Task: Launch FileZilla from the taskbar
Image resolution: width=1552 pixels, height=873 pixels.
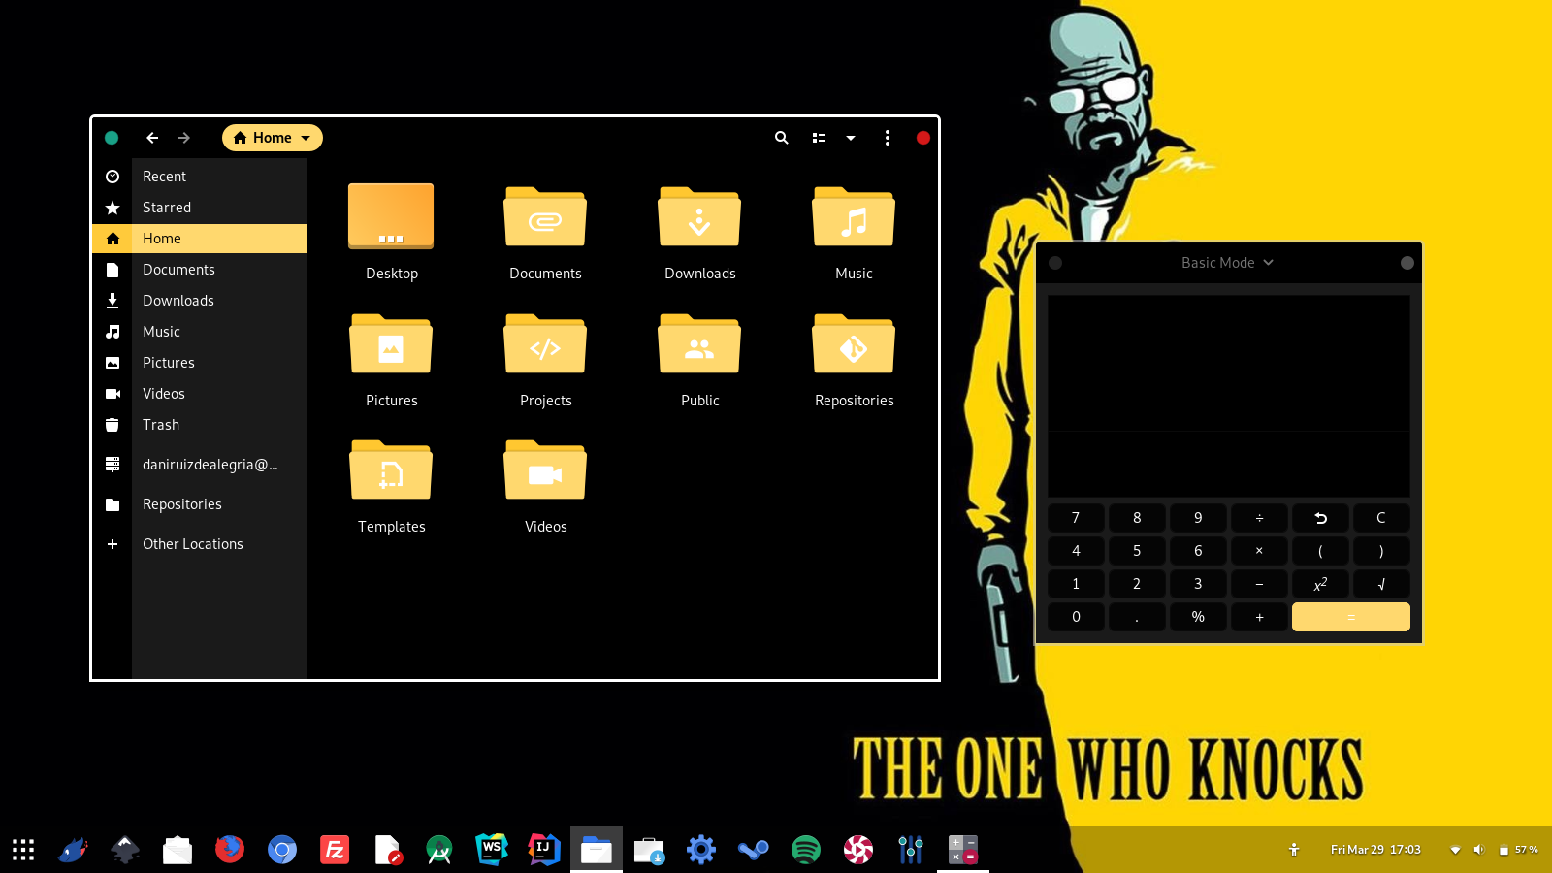Action: coord(335,850)
